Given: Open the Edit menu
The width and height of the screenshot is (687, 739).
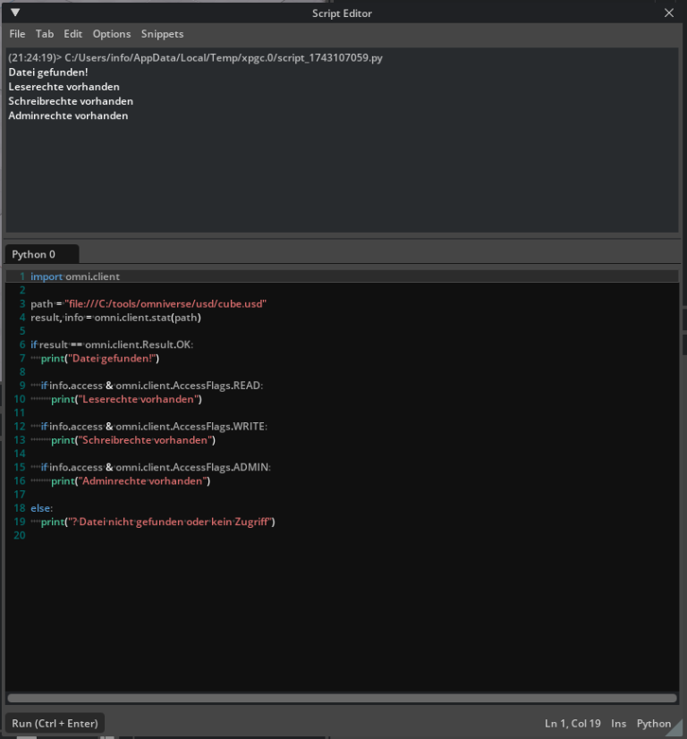Looking at the screenshot, I should pos(72,34).
